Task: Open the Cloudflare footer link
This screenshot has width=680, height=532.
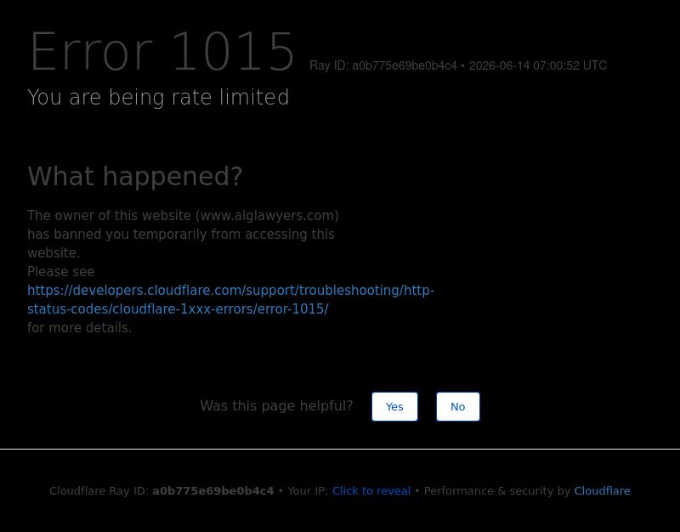Action: tap(602, 491)
